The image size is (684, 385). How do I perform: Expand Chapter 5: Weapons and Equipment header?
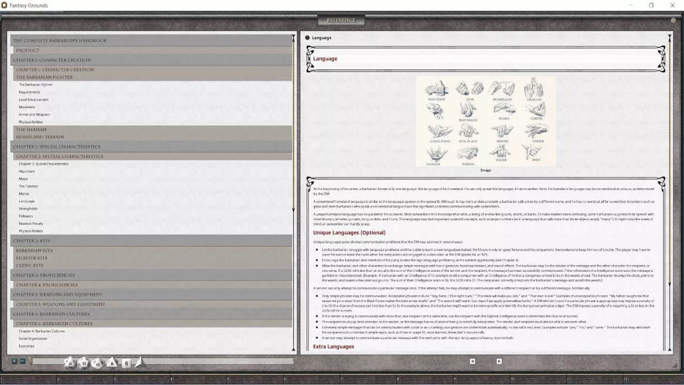(x=151, y=295)
